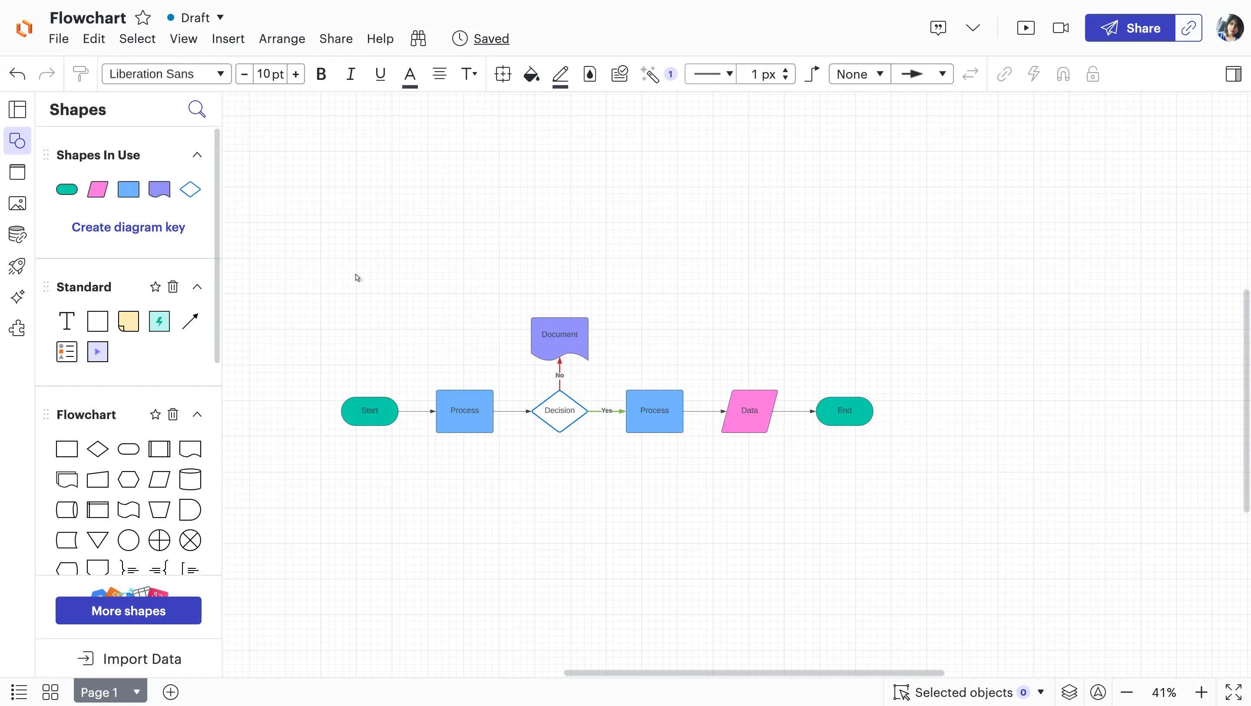Click the Help menu item
Viewport: 1251px width, 706px height.
pos(380,39)
